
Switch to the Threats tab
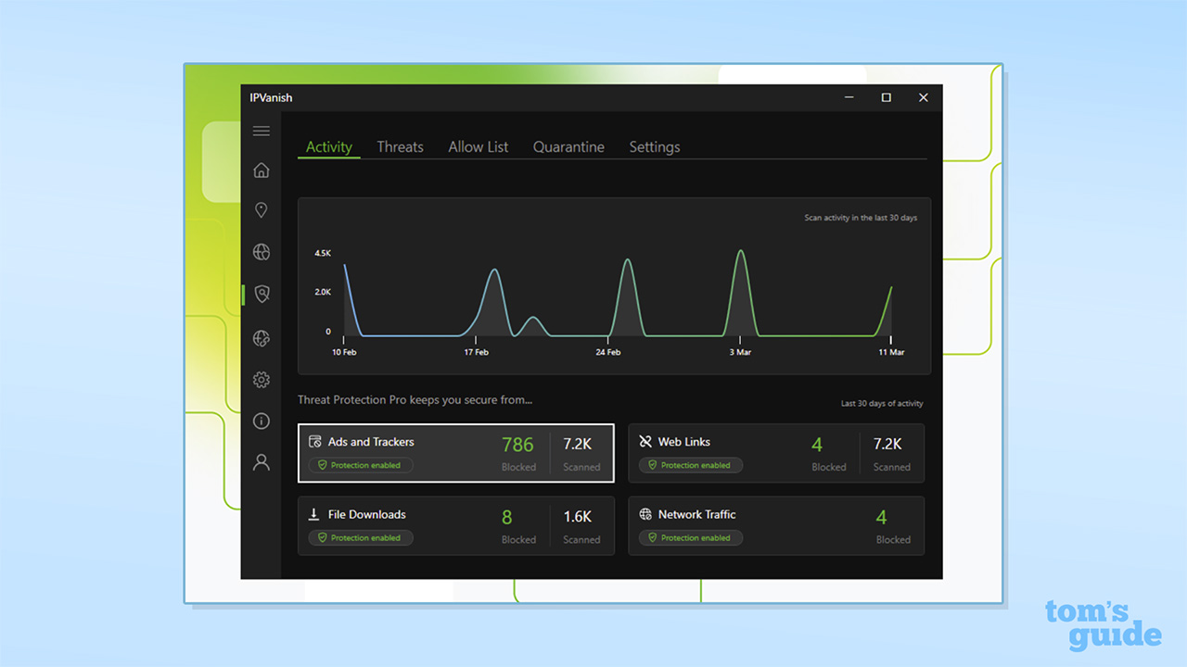tap(400, 146)
